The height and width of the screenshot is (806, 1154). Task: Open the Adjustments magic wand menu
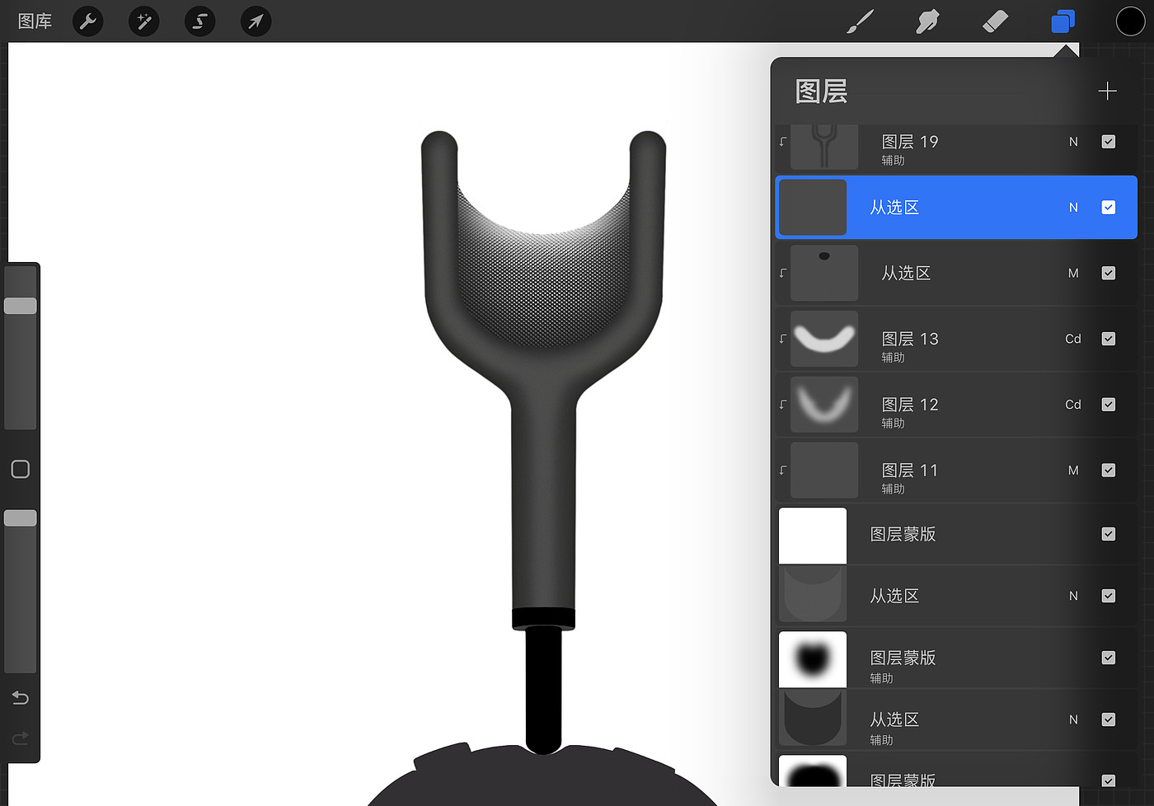pyautogui.click(x=144, y=21)
